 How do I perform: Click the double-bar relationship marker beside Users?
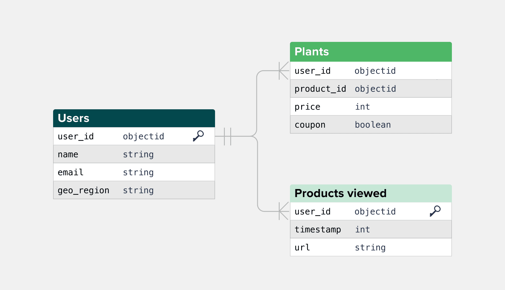227,136
